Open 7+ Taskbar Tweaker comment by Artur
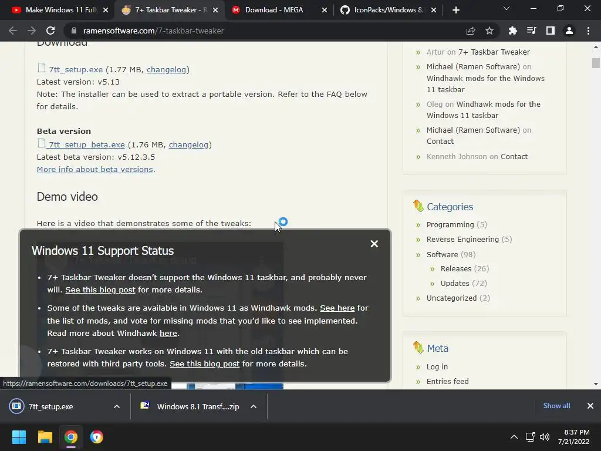The height and width of the screenshot is (451, 601). 494,52
